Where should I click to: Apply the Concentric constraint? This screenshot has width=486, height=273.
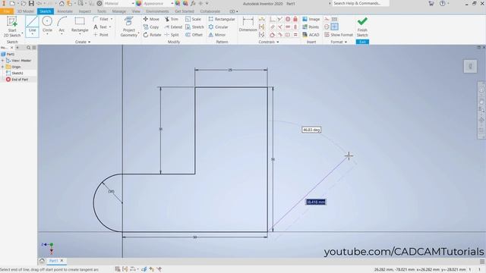pos(288,19)
